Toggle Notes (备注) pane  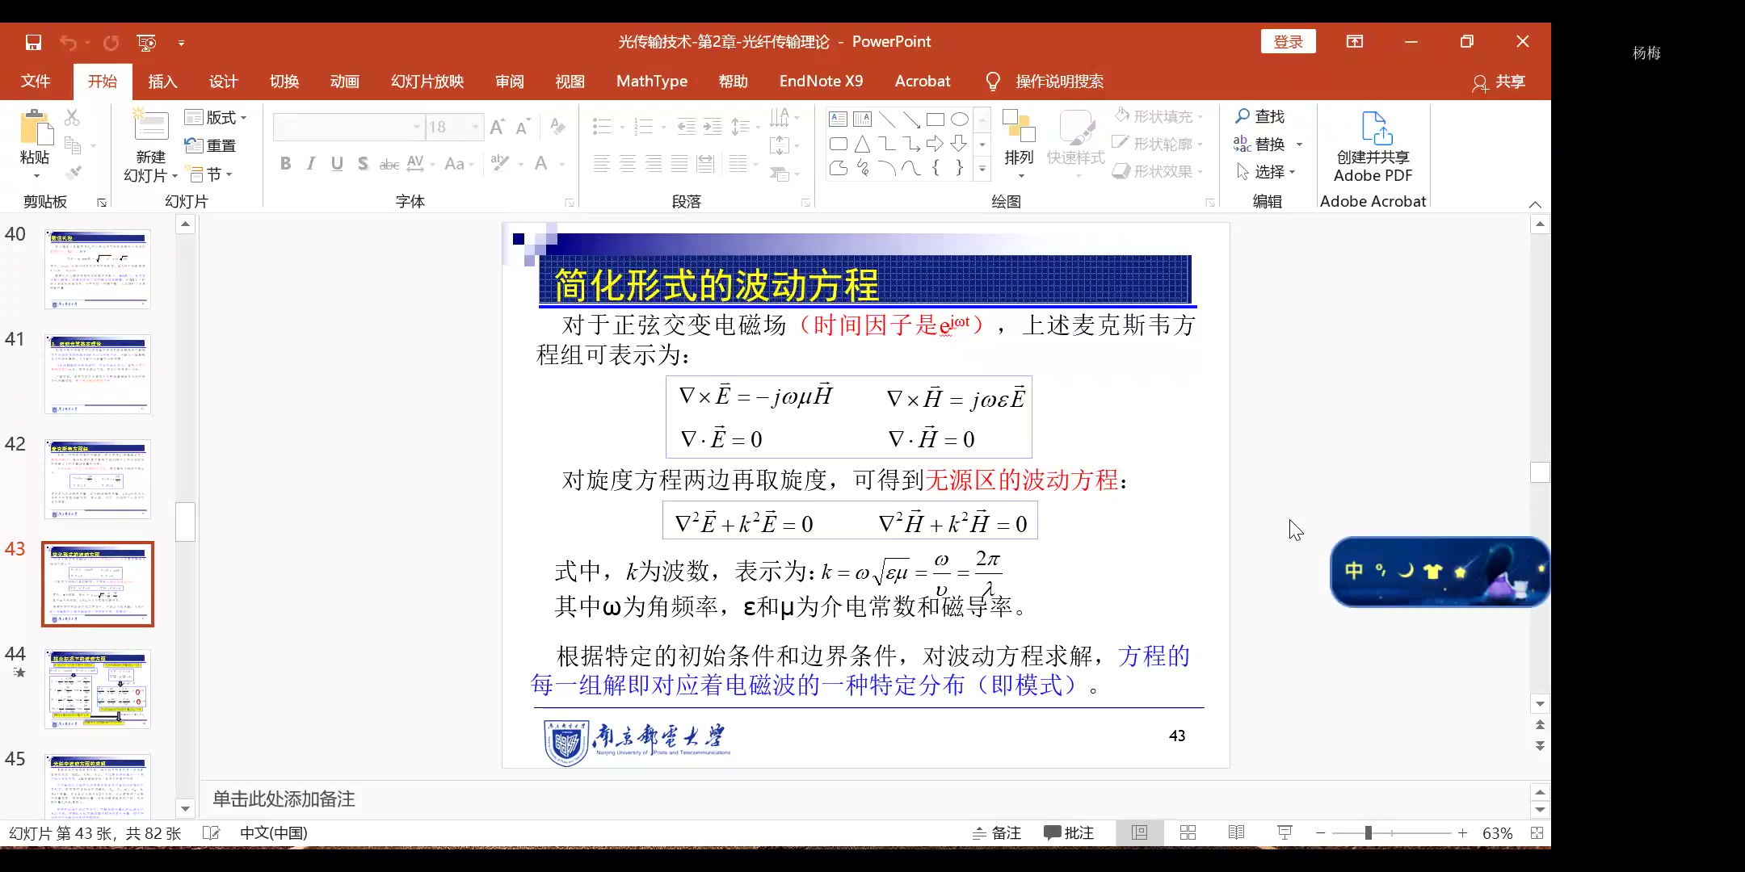[x=996, y=832]
